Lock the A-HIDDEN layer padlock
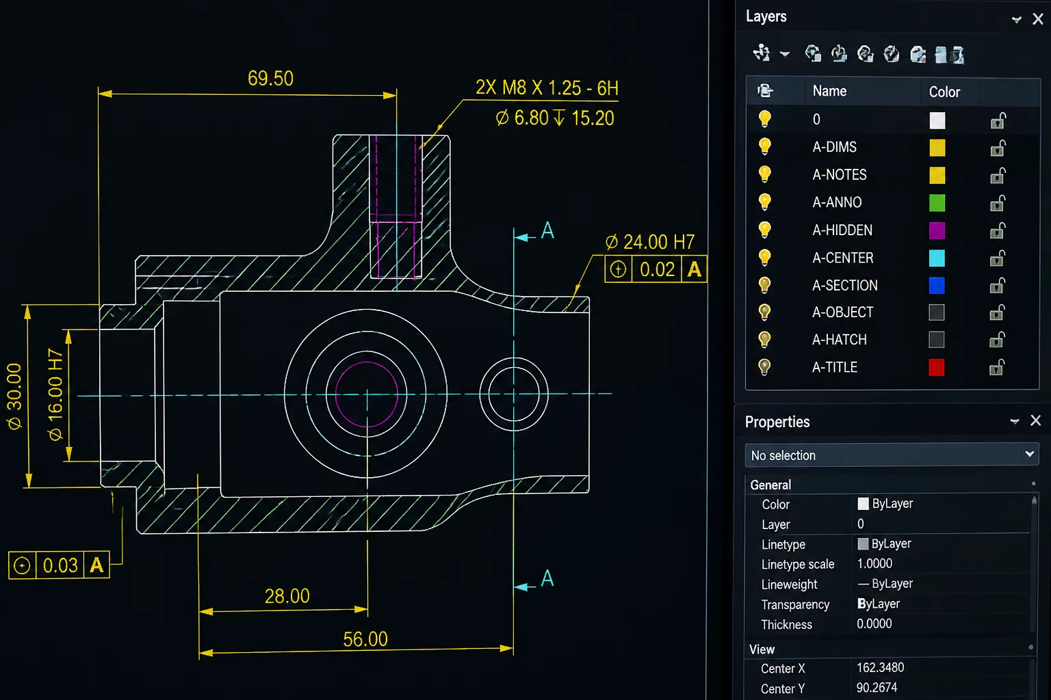 tap(998, 230)
